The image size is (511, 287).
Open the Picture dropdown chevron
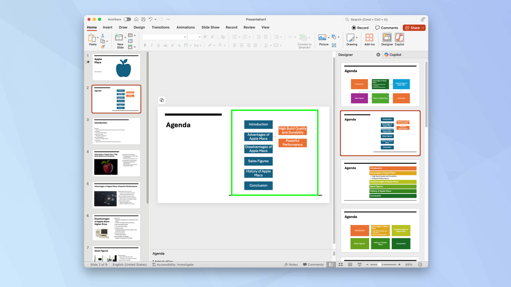329,37
